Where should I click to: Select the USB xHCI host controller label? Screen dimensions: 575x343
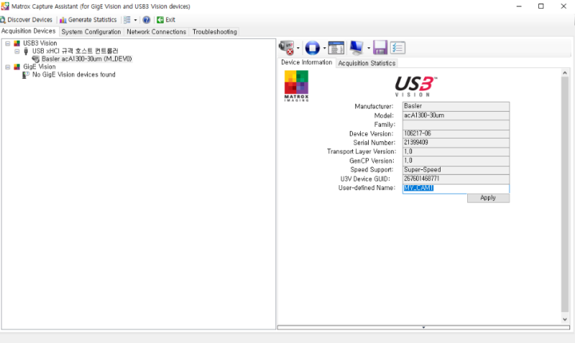tap(75, 51)
